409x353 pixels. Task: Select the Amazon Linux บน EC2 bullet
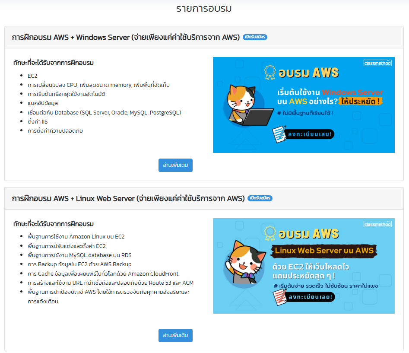[76, 237]
